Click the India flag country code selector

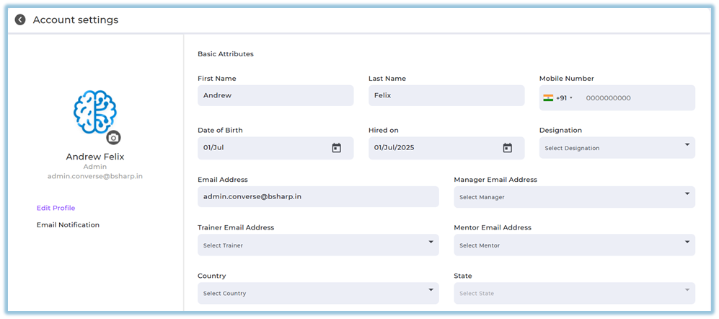[557, 98]
